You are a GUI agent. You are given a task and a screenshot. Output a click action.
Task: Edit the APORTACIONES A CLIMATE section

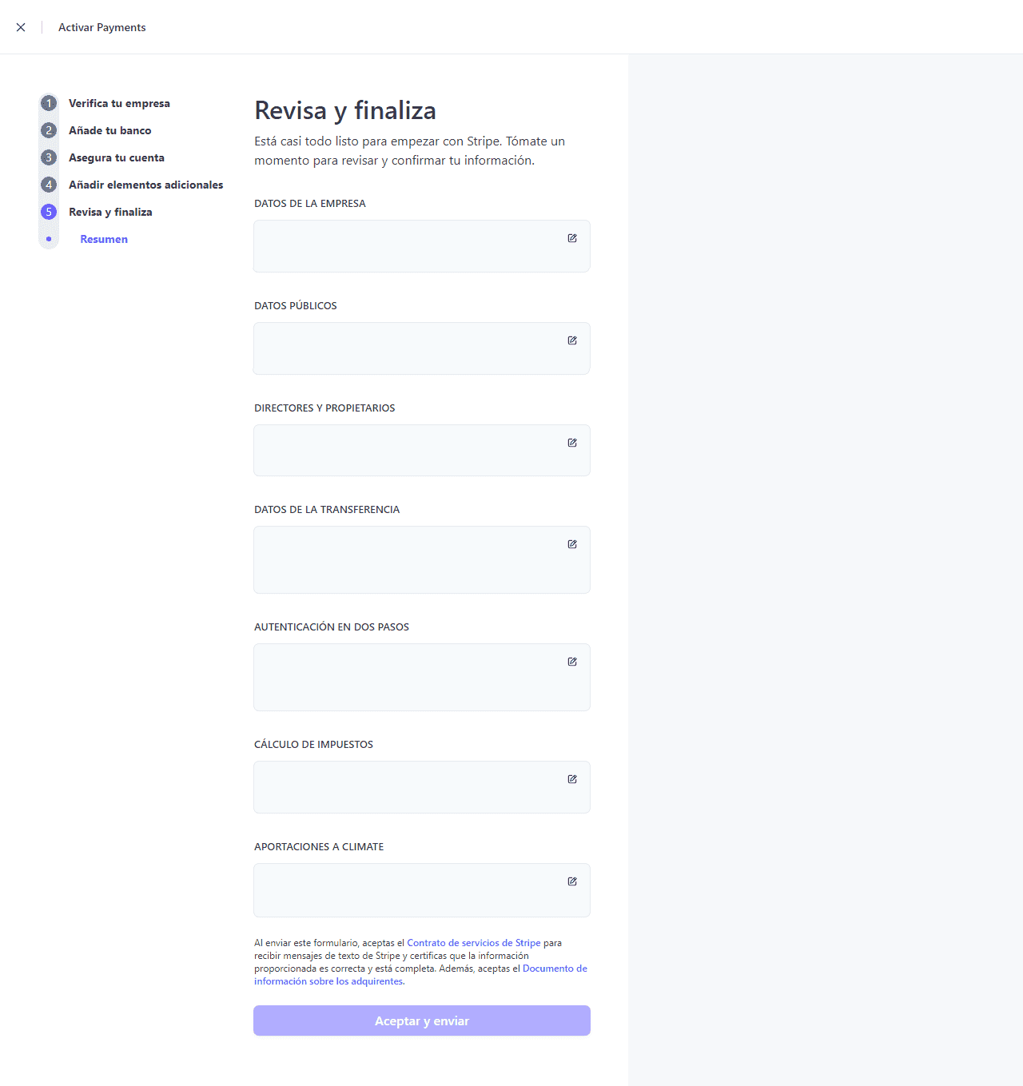tap(572, 881)
